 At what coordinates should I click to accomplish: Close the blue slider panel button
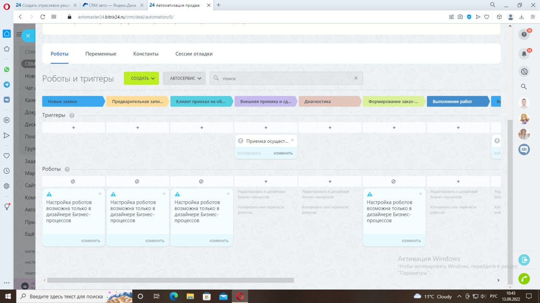(x=28, y=36)
